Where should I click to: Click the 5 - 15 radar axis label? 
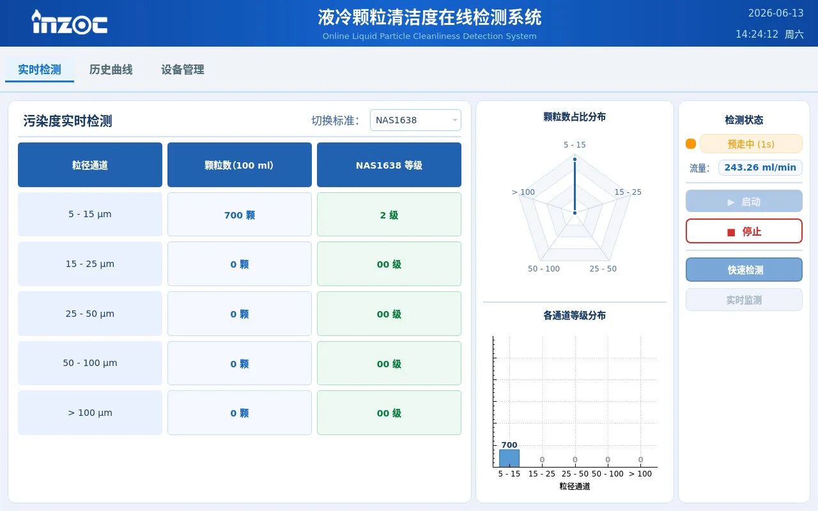click(575, 145)
